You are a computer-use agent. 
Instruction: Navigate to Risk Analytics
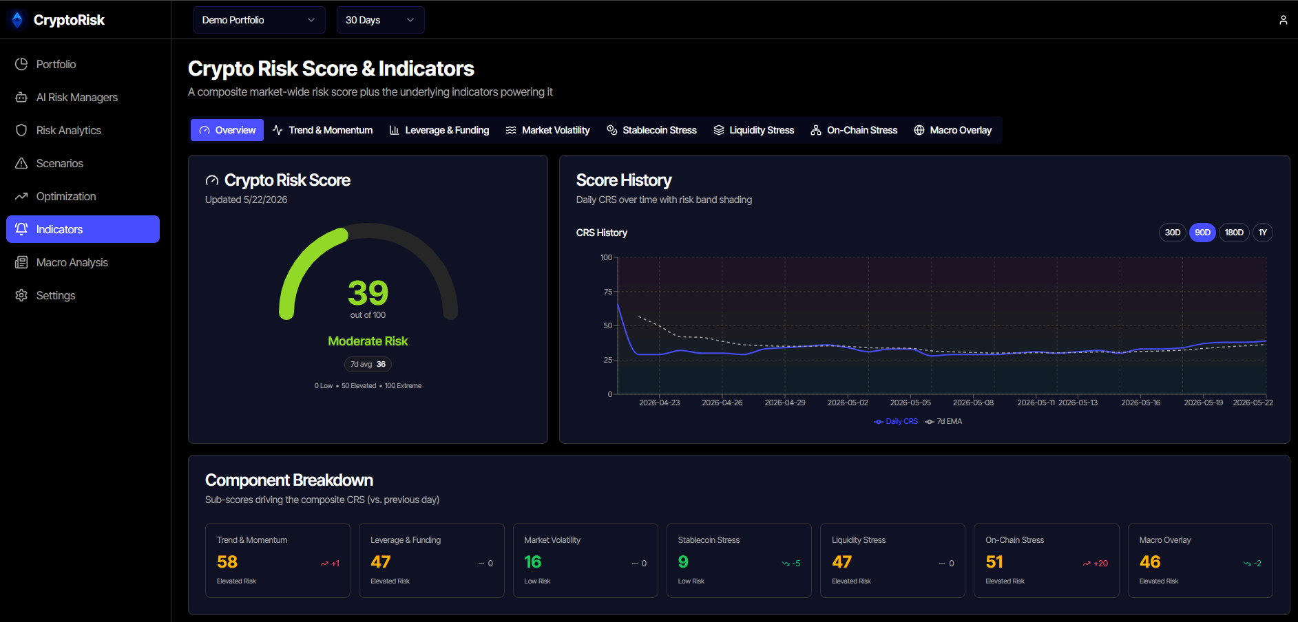pyautogui.click(x=83, y=130)
